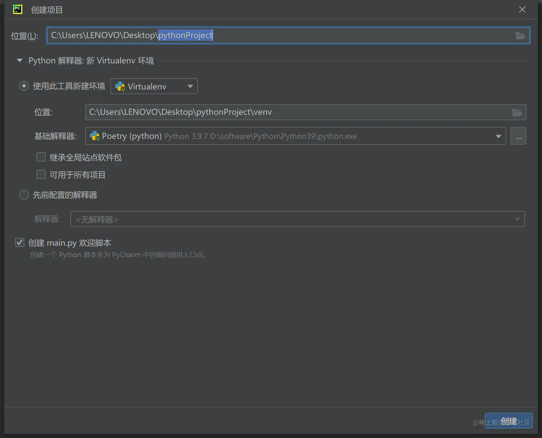Select 使用此工具新建环境 radio button
Viewport: 542px width, 438px height.
pos(24,86)
